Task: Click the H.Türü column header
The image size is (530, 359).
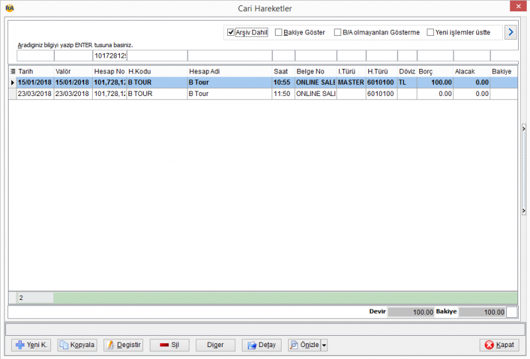Action: click(382, 72)
